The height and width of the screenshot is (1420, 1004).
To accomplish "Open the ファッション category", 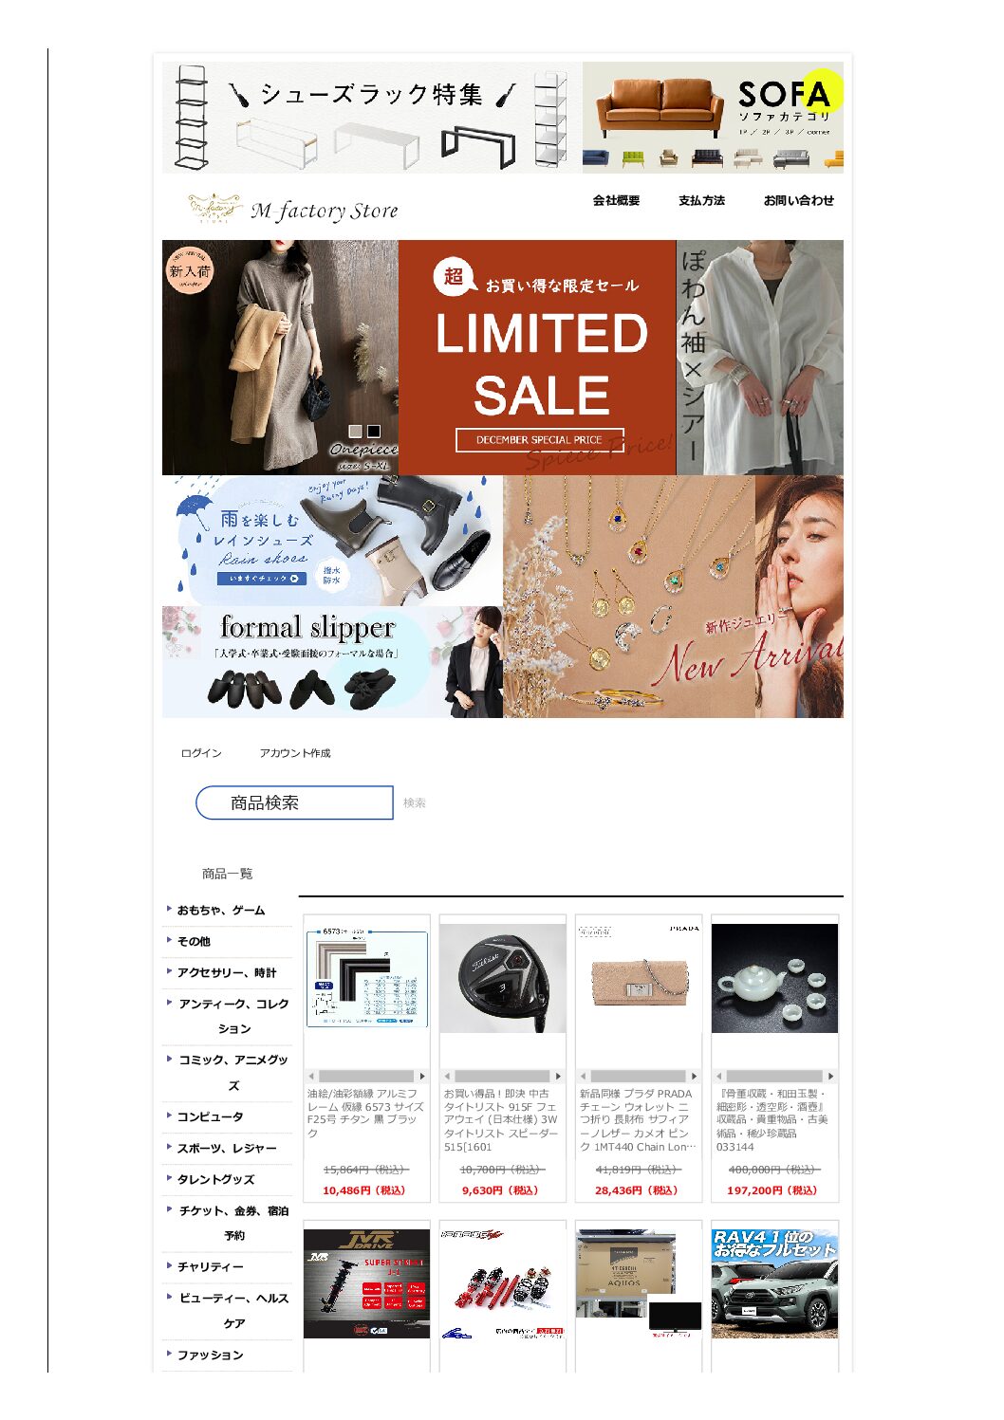I will 210,1355.
